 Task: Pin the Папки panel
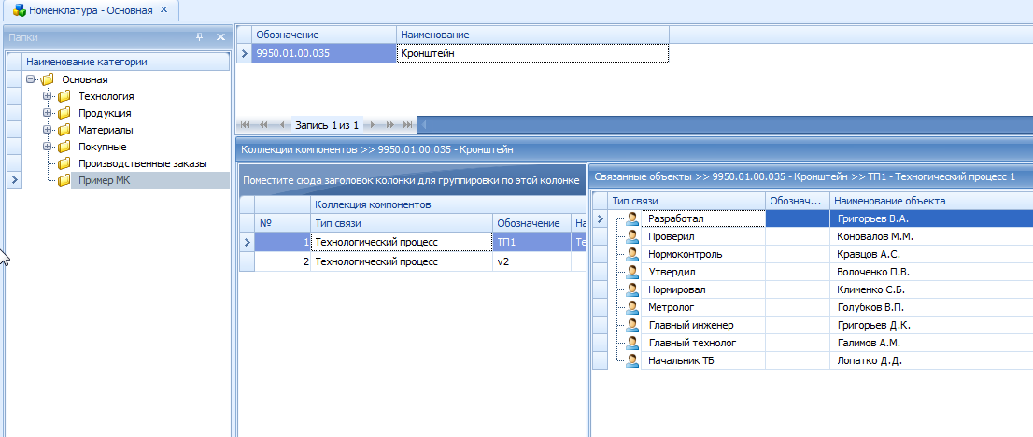200,37
